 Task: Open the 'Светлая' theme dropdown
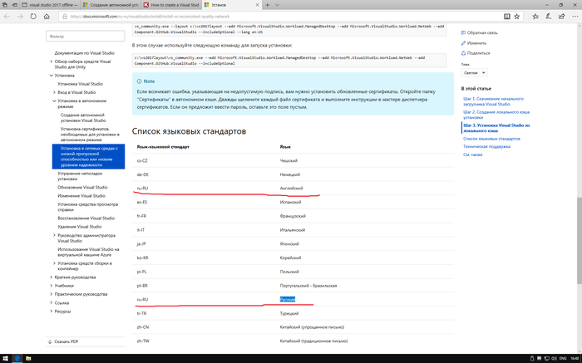475,72
